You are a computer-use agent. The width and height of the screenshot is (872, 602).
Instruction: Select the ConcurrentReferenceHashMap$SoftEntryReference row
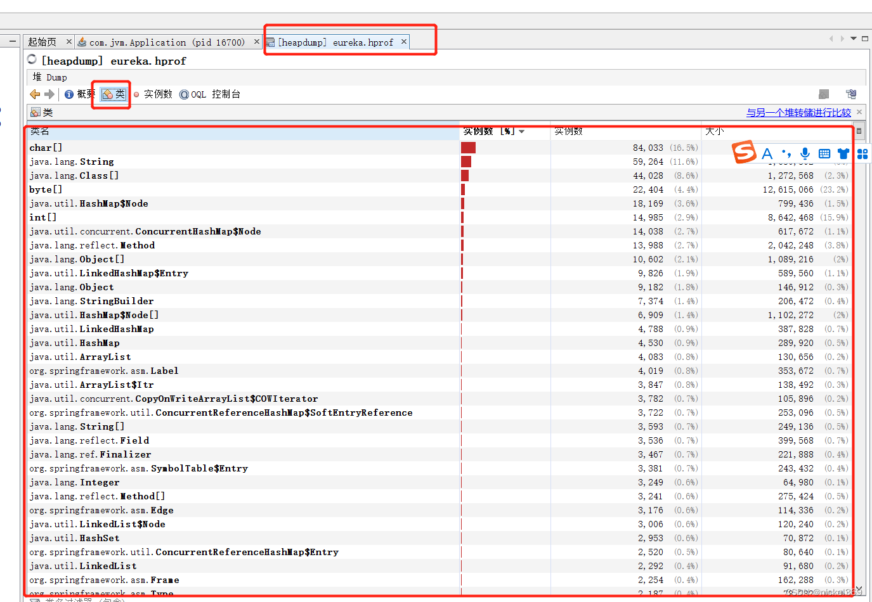(x=441, y=413)
